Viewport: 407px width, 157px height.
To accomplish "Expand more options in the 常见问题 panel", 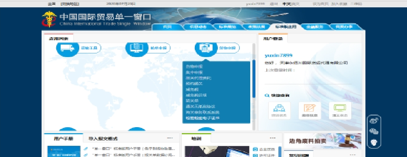I will (352, 155).
